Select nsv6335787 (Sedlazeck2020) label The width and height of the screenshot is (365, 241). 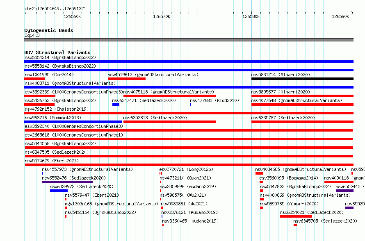tap(283, 118)
